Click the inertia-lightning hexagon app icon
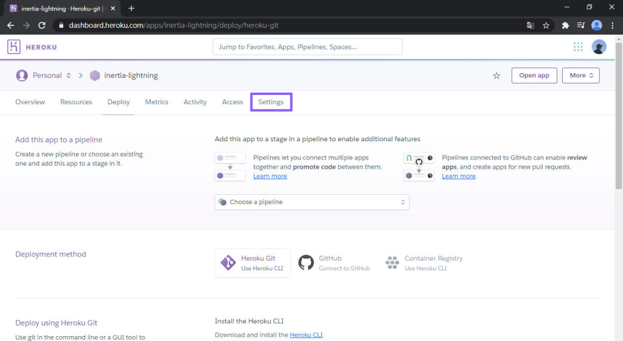This screenshot has width=623, height=341. [95, 76]
